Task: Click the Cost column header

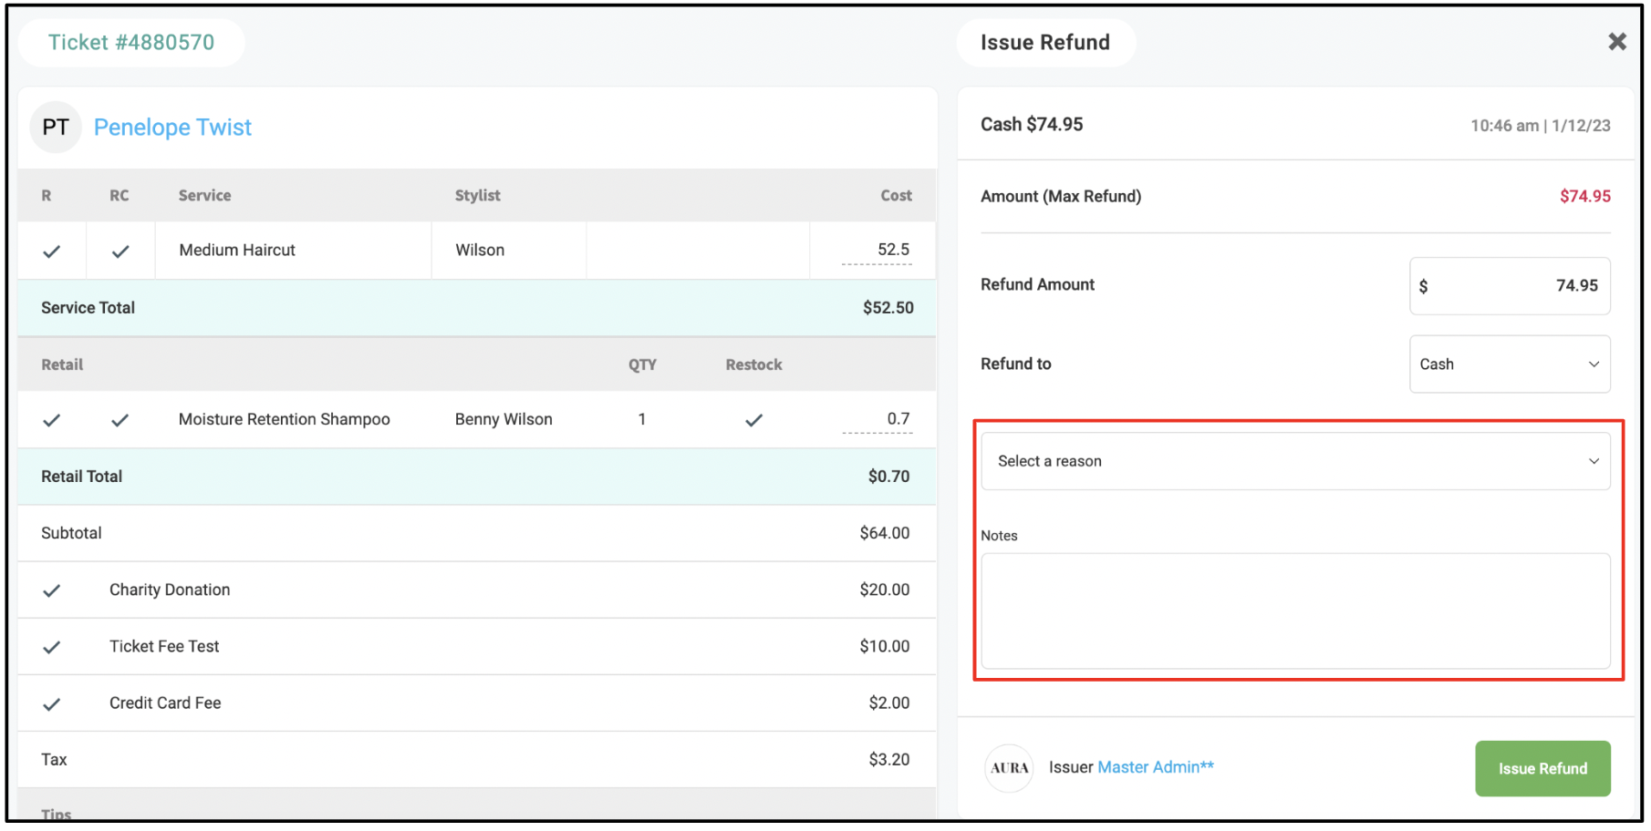Action: tap(896, 195)
